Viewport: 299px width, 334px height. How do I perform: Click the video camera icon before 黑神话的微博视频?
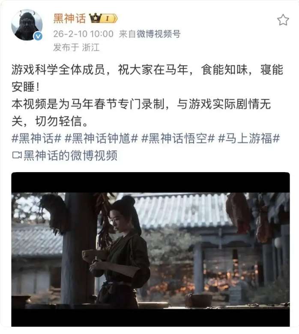(x=17, y=155)
